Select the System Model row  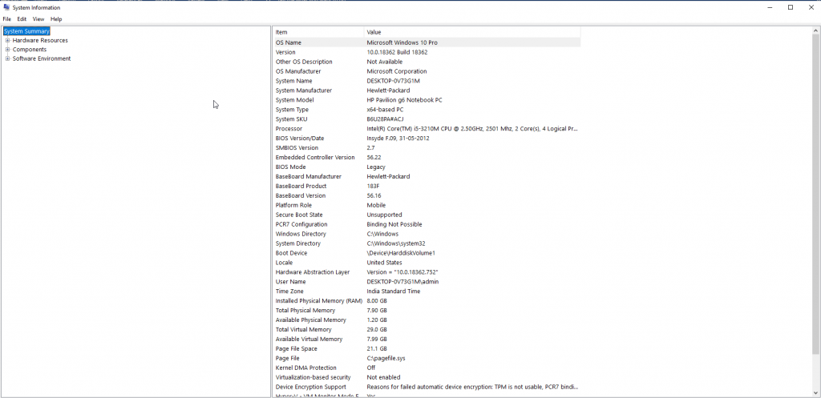pos(427,100)
